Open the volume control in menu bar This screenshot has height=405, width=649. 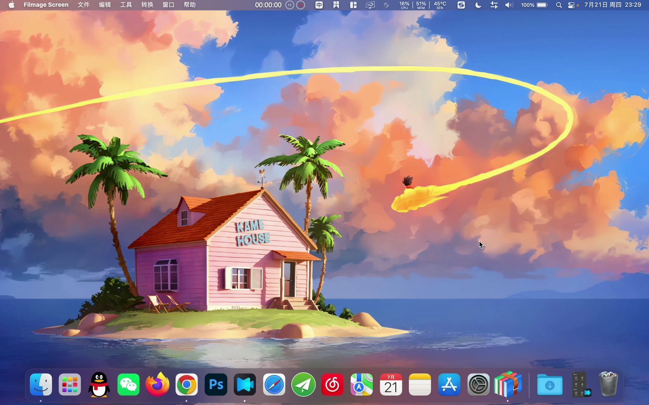509,5
